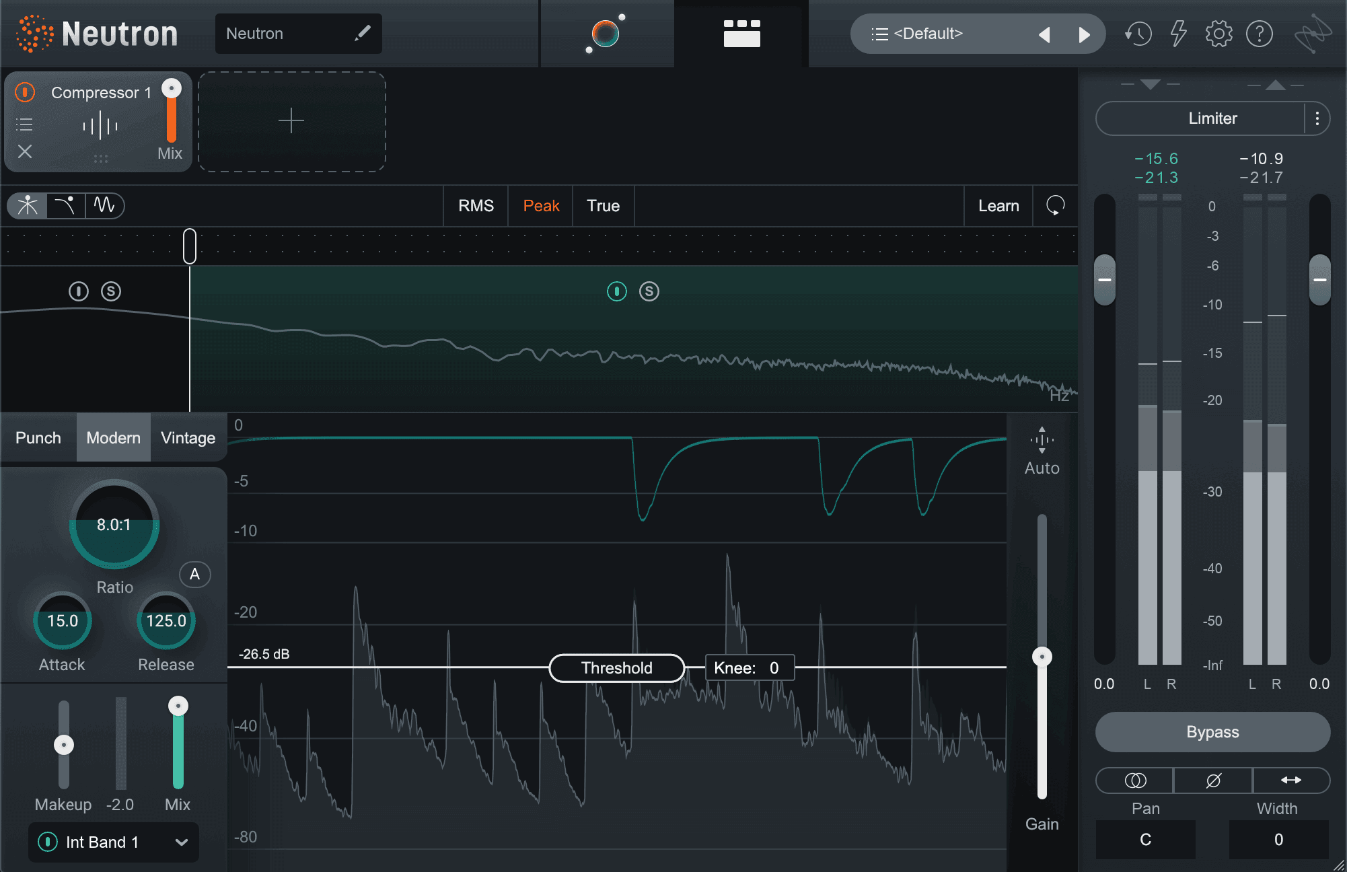Expand the Int Band 1 dropdown chevron
This screenshot has height=872, width=1347.
(181, 842)
